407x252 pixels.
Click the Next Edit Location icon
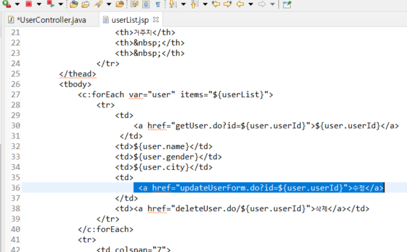[x=228, y=4]
